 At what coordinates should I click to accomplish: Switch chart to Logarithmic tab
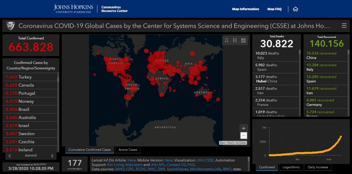(291, 167)
